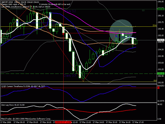Click the '17 Mar 16:15' time label

[125, 122]
